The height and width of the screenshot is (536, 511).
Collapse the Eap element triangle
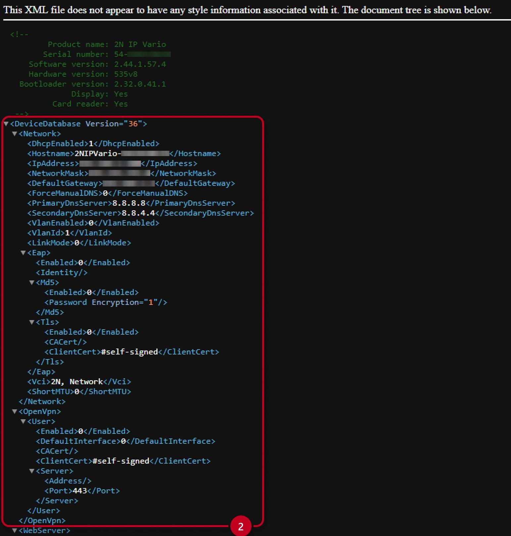pyautogui.click(x=23, y=253)
